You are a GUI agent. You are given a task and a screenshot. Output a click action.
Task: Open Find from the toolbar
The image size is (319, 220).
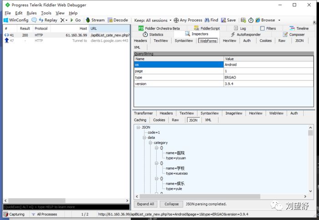click(x=211, y=20)
